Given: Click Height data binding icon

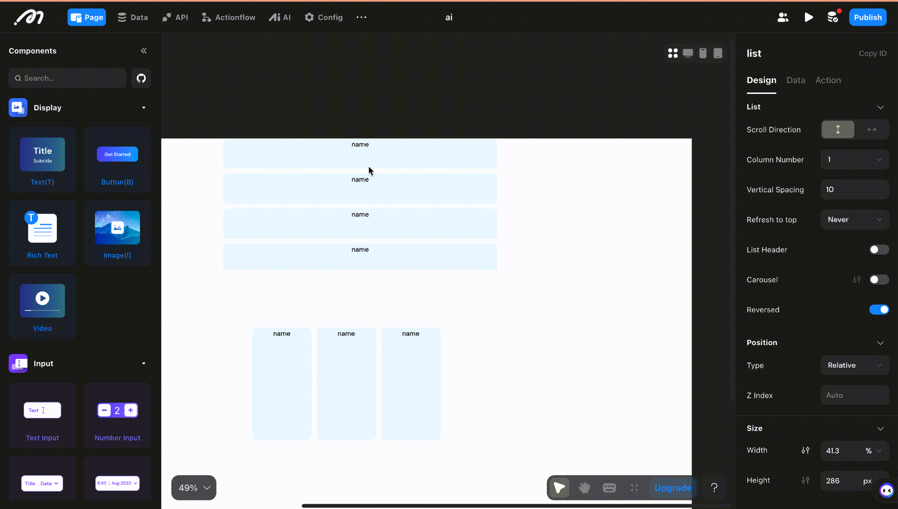Looking at the screenshot, I should pos(805,480).
